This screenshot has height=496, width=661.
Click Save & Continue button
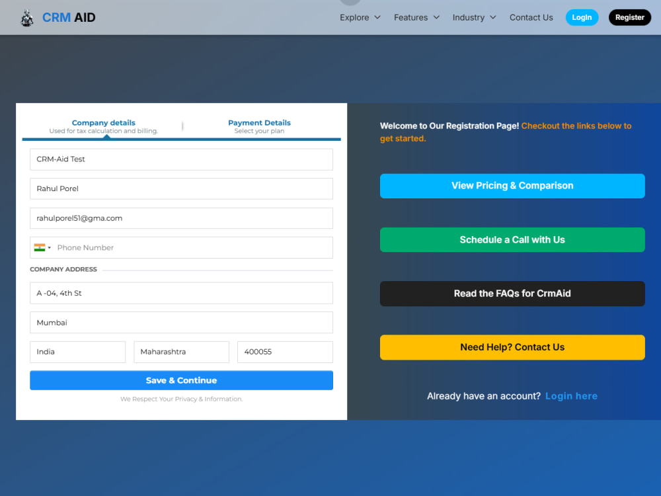tap(181, 380)
